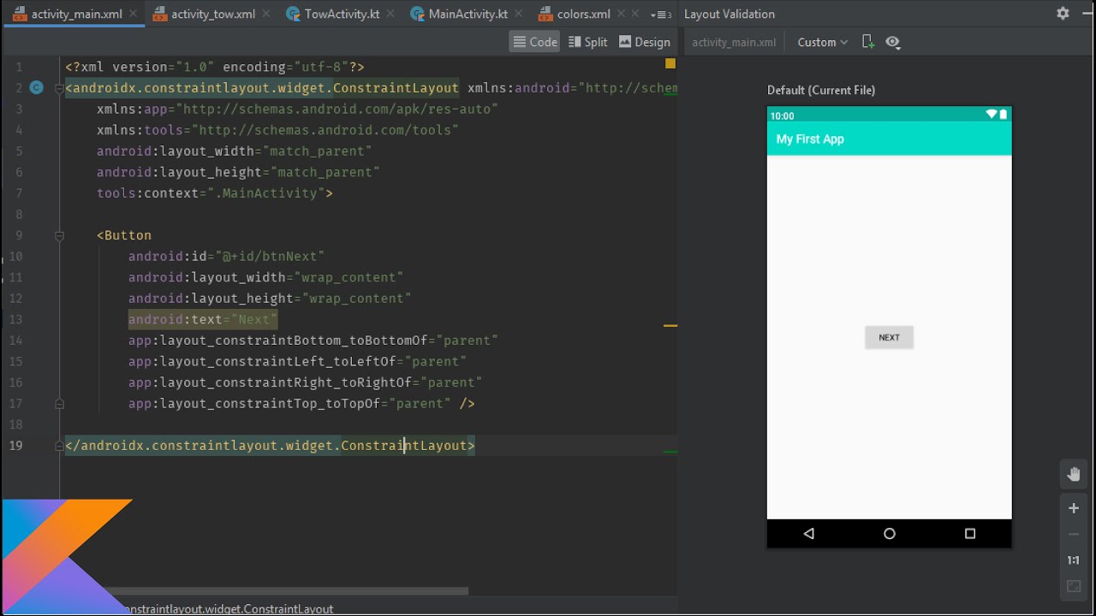The width and height of the screenshot is (1096, 616).
Task: Click the horizontal editor scrollbar
Action: tap(291, 590)
